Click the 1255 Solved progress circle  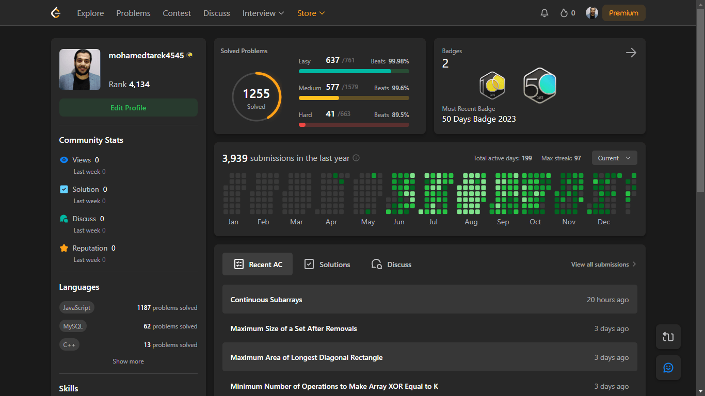257,97
